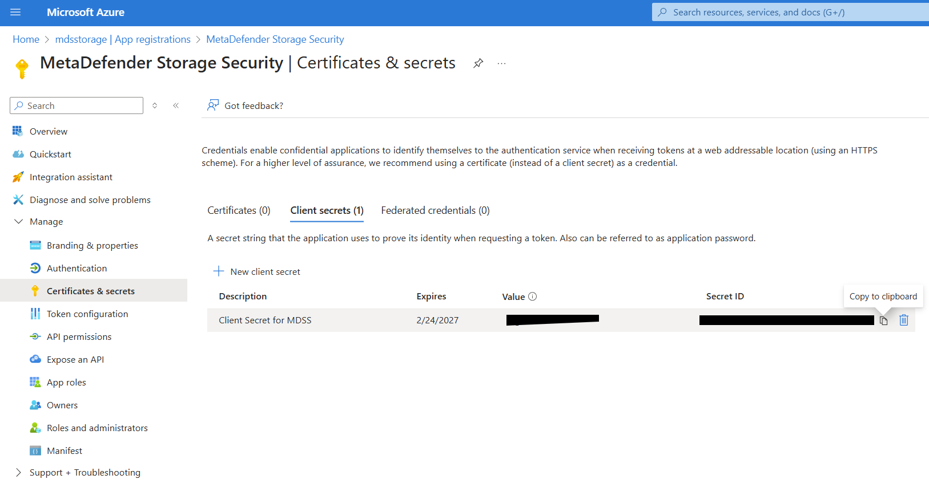Click the Branding & properties icon
929x483 pixels.
click(x=35, y=245)
